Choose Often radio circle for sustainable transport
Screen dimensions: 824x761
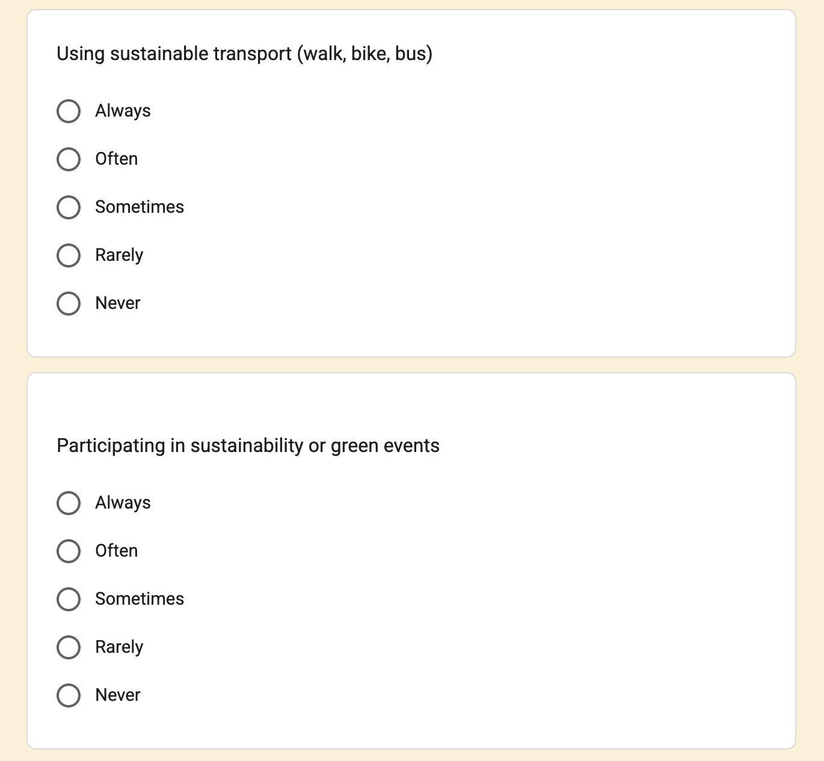69,159
